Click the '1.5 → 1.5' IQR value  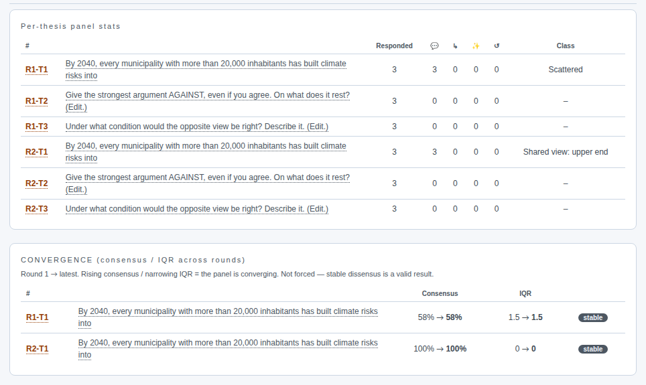click(x=525, y=317)
